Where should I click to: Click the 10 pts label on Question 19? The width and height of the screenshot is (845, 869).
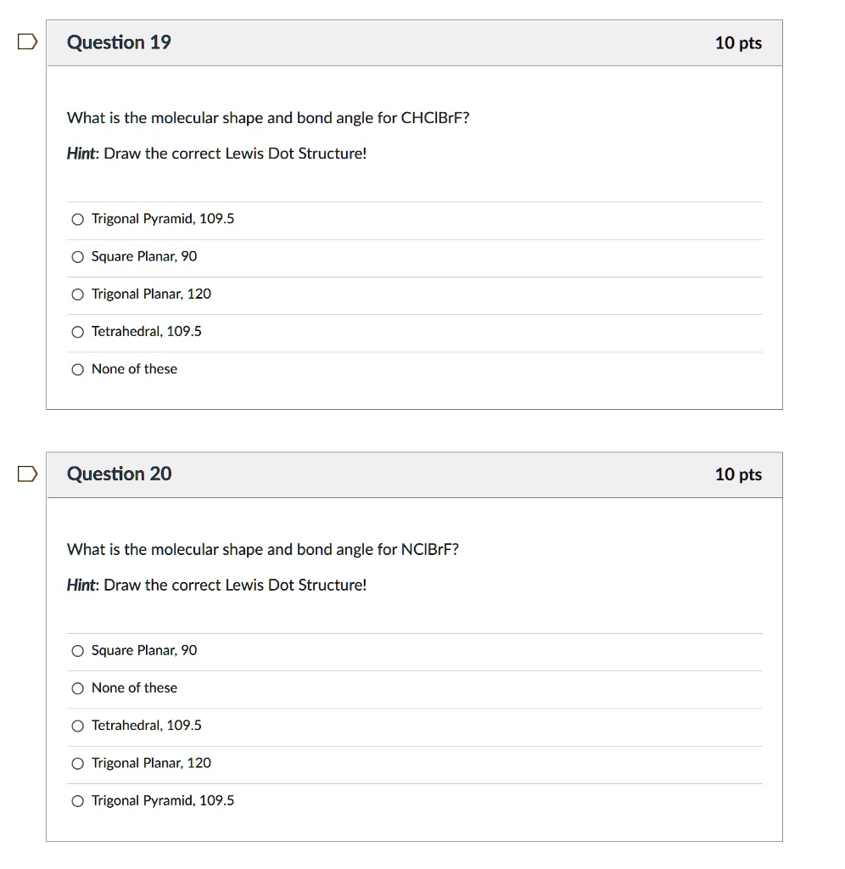click(740, 42)
